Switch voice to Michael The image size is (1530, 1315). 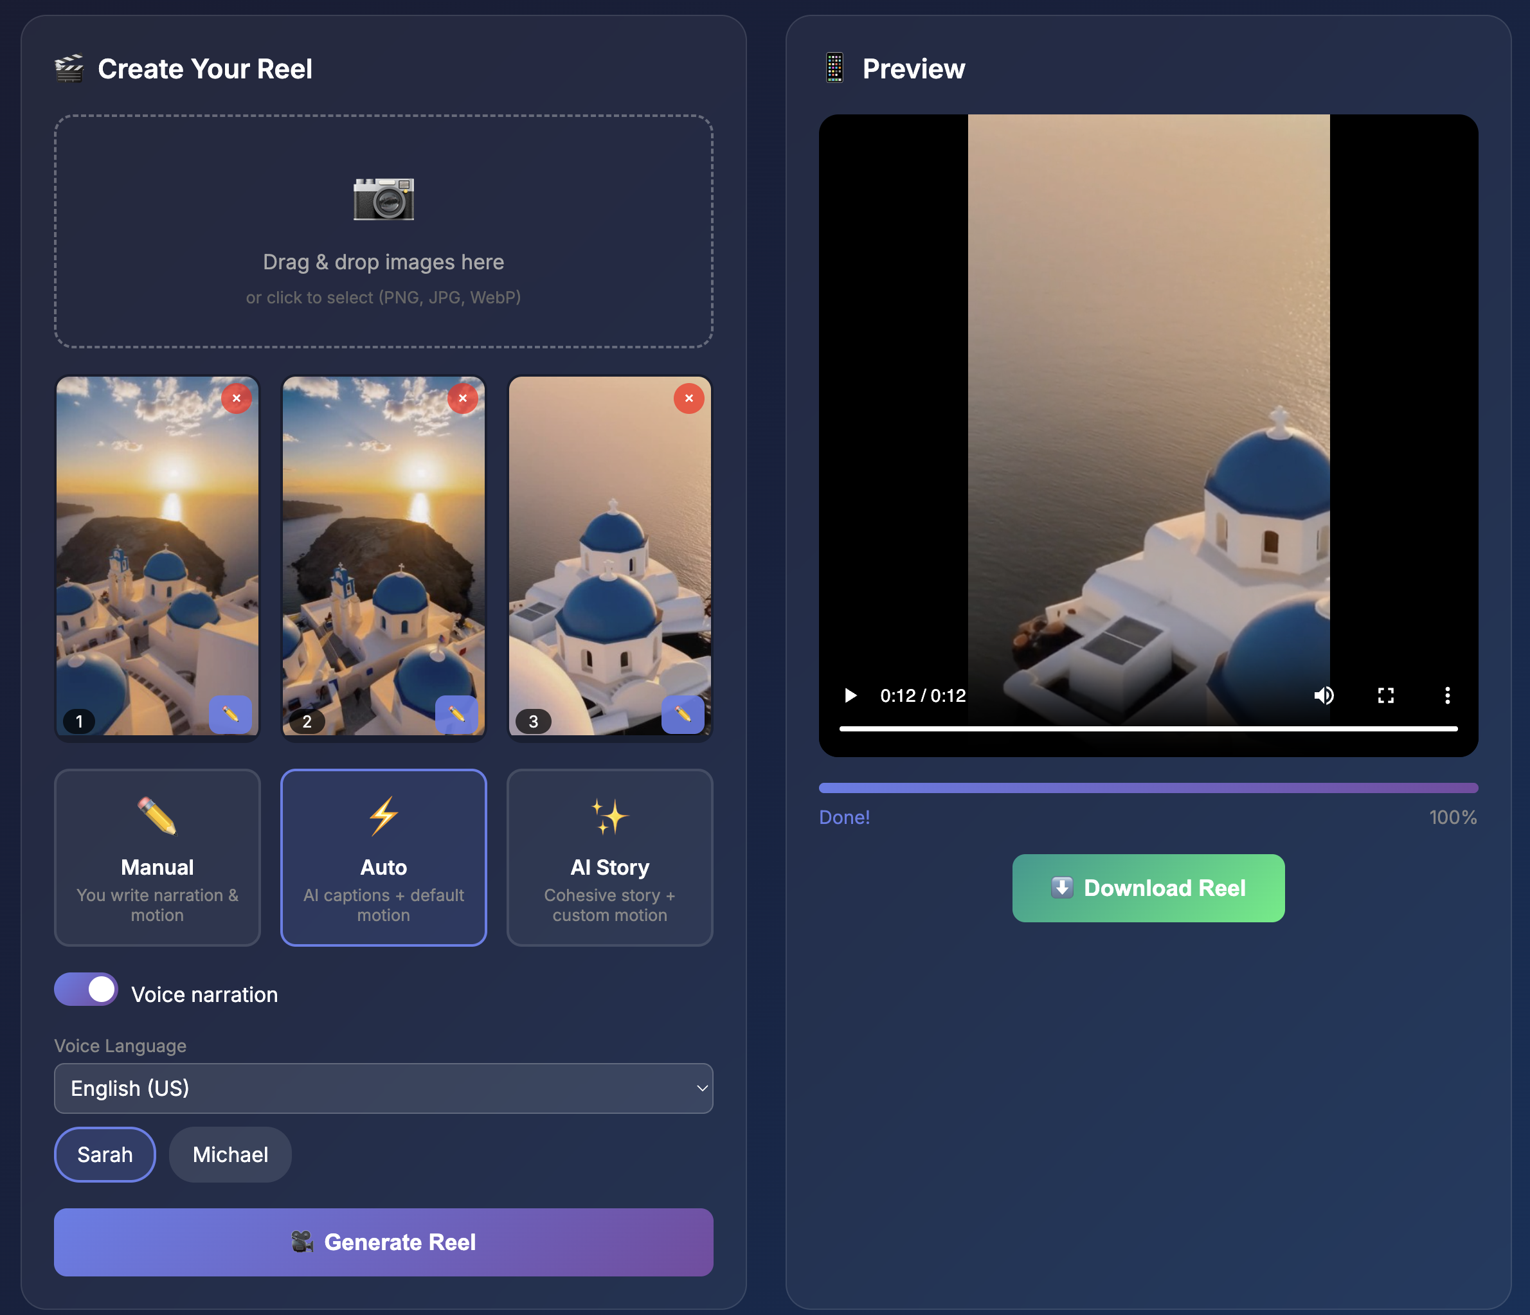click(x=230, y=1154)
